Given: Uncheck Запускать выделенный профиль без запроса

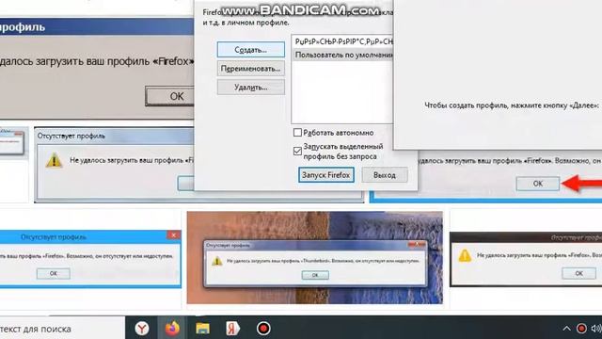Looking at the screenshot, I should [x=297, y=151].
